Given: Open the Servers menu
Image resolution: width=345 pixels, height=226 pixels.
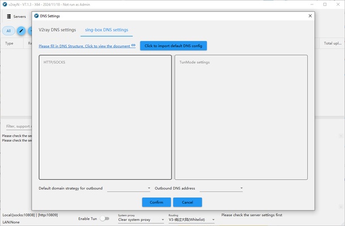Looking at the screenshot, I should 16,16.
